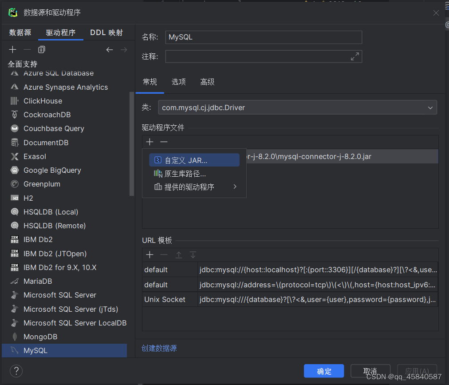Navigate forward with the right arrow icon
The height and width of the screenshot is (385, 449).
pos(124,50)
